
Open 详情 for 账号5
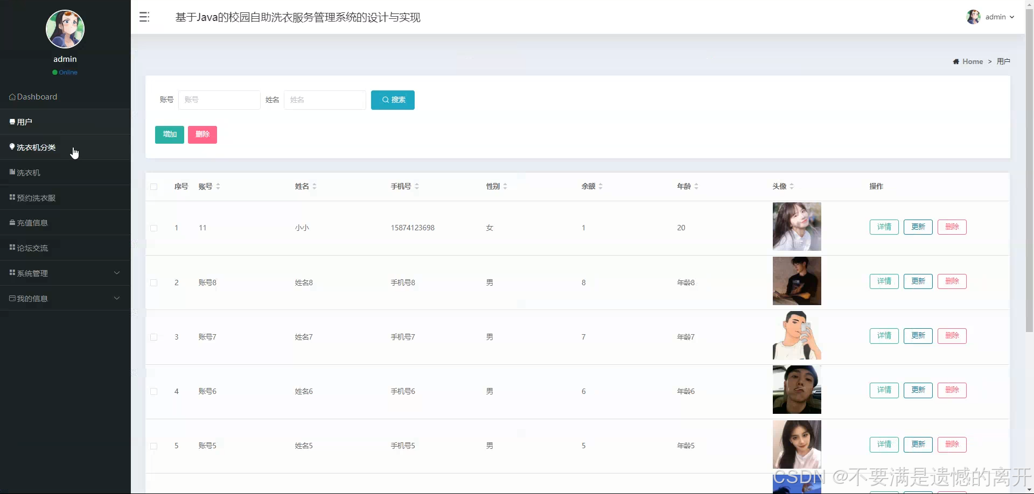(884, 444)
